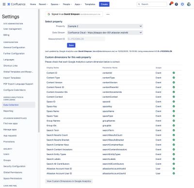The height and width of the screenshot is (188, 194).
Task: Open Templates in top navigation
Action: (x=90, y=4)
